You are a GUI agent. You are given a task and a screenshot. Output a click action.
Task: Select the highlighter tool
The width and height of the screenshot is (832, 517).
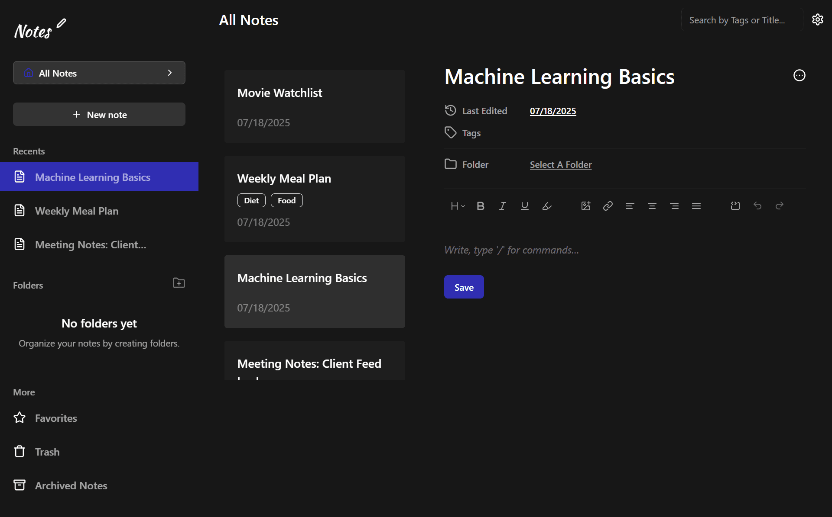click(x=547, y=206)
